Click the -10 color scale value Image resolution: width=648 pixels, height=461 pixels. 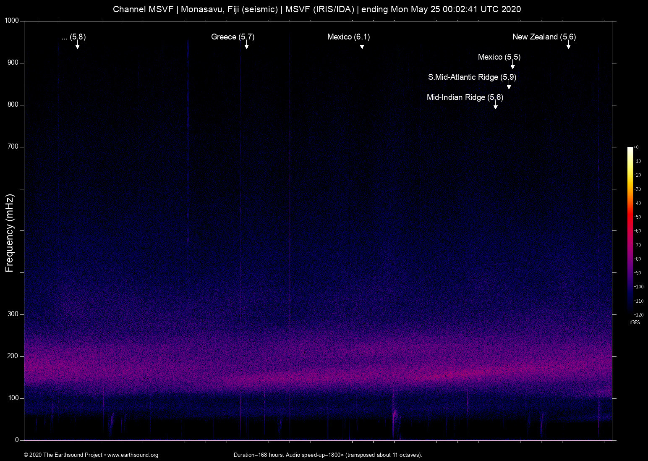638,161
